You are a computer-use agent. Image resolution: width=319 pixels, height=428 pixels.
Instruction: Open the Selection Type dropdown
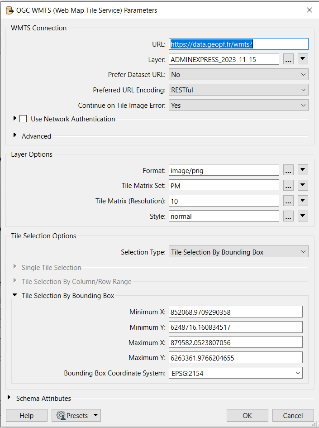(238, 252)
